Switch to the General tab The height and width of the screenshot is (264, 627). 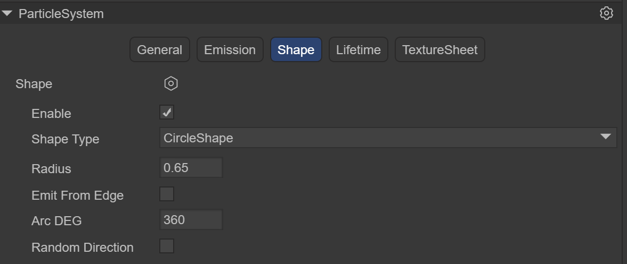click(x=159, y=50)
